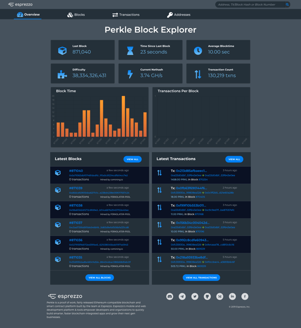
Task: Open block #871040 link
Action: point(76,171)
